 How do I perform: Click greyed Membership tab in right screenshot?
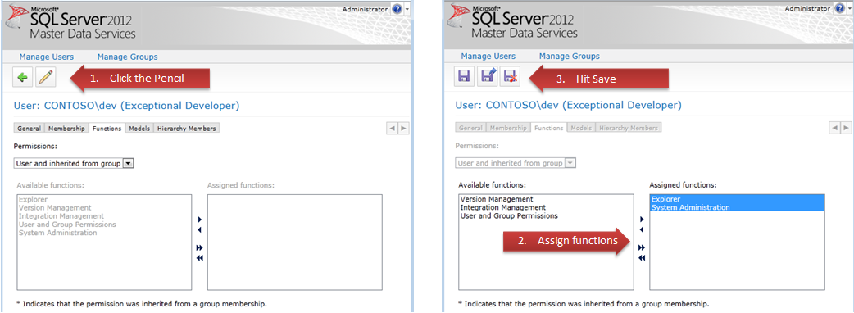click(508, 128)
